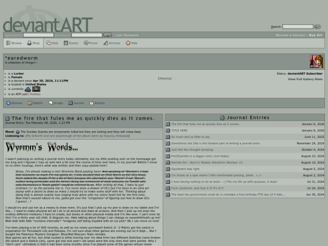Click the 'deviantART Subscriber' status text

coord(305,73)
